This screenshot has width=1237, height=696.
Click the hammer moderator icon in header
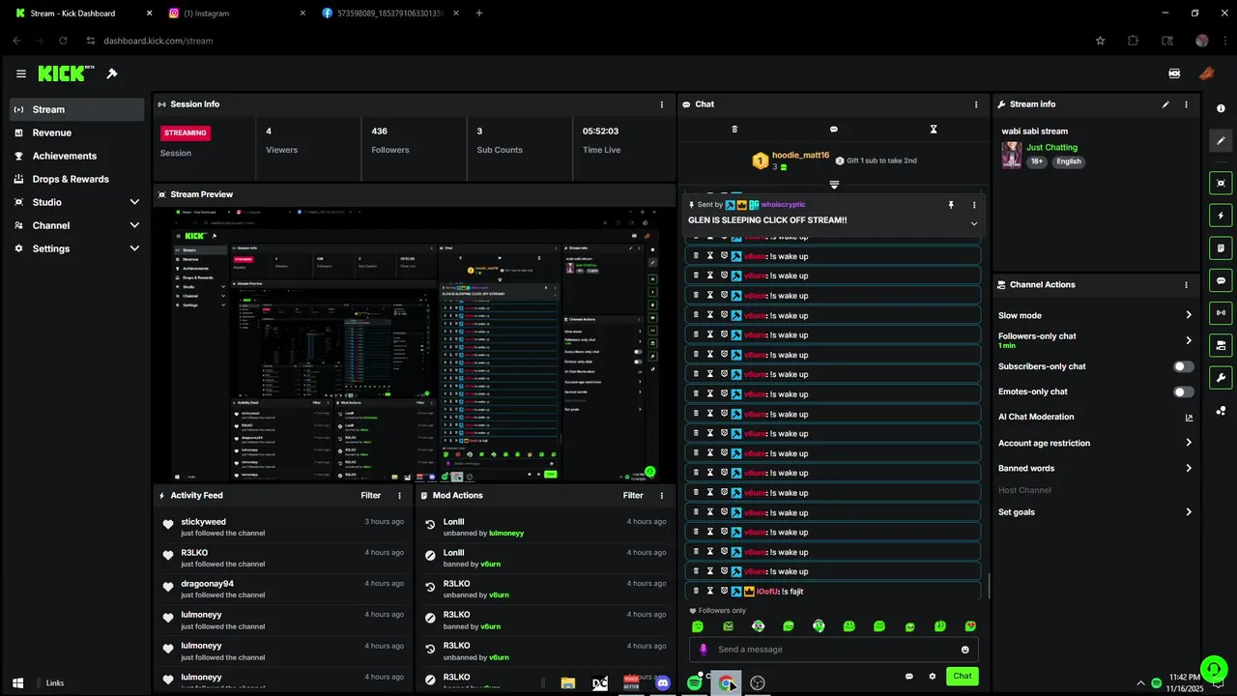pyautogui.click(x=112, y=73)
